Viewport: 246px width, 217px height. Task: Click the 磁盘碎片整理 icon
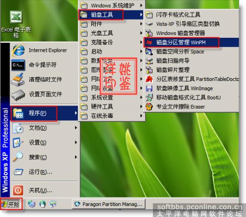coord(149,70)
